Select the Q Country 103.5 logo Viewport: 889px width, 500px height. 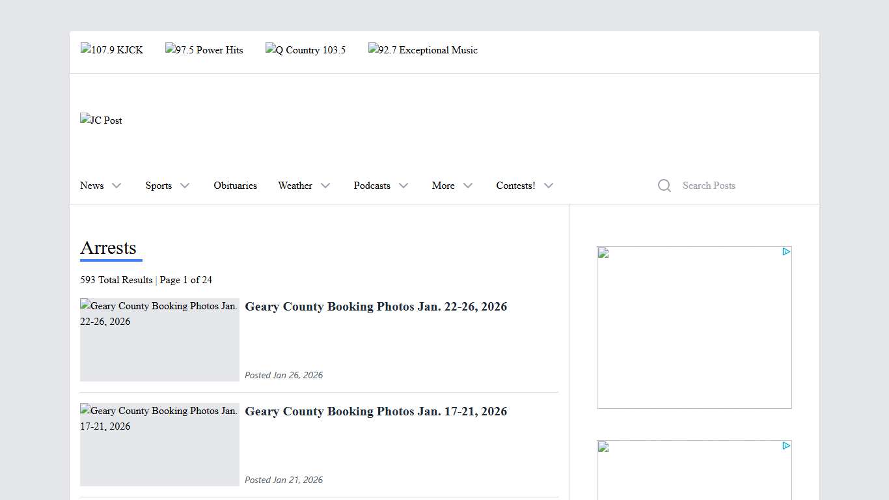(306, 50)
